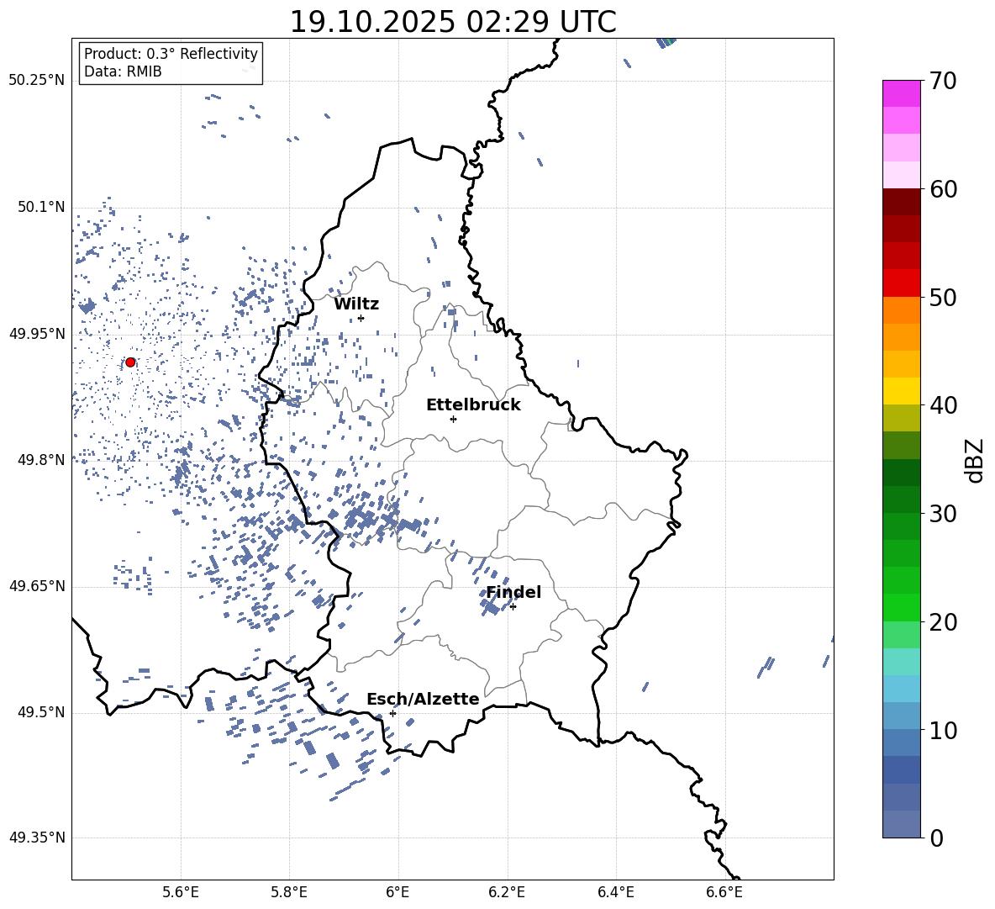Click the 49.8°N latitude label
This screenshot has width=995, height=909.
[41, 460]
